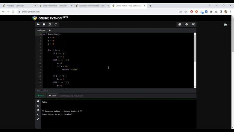Click the ONLINE PYTHON BETA logo

click(x=50, y=18)
